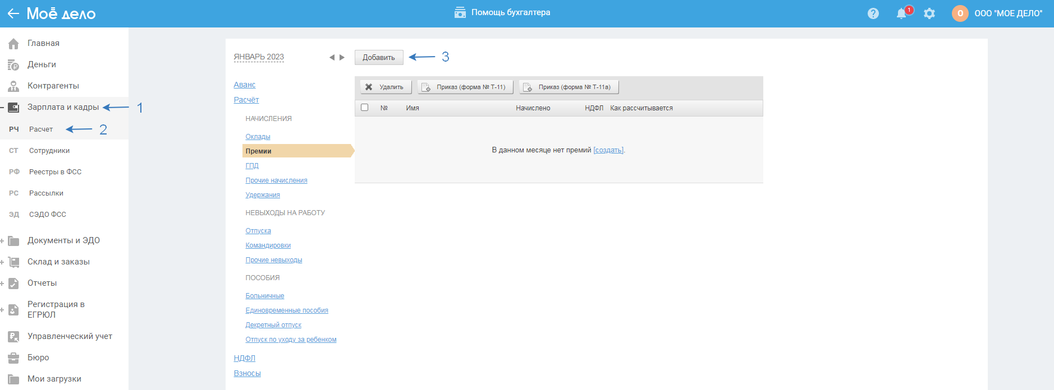Open the Единовременные пособия link

[287, 310]
